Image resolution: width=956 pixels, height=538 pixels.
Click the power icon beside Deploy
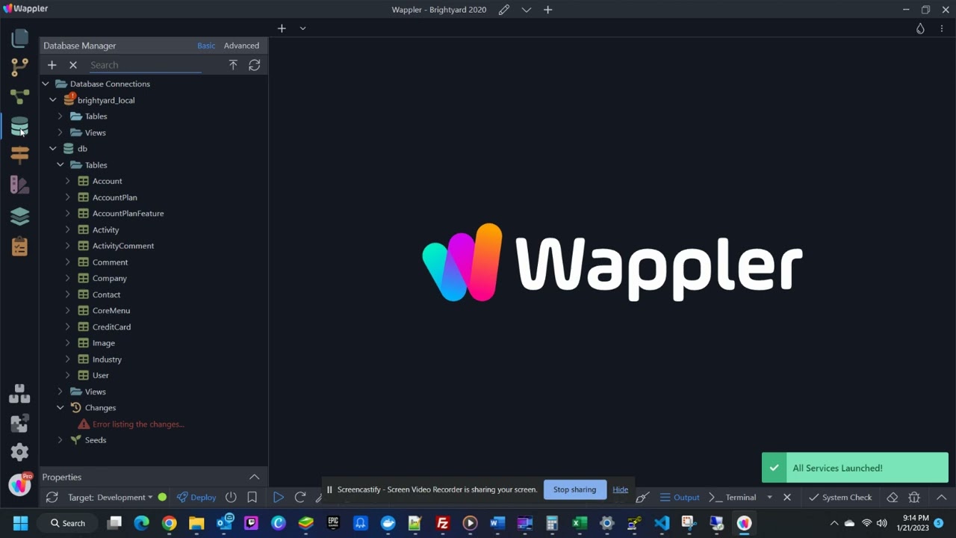click(x=231, y=498)
